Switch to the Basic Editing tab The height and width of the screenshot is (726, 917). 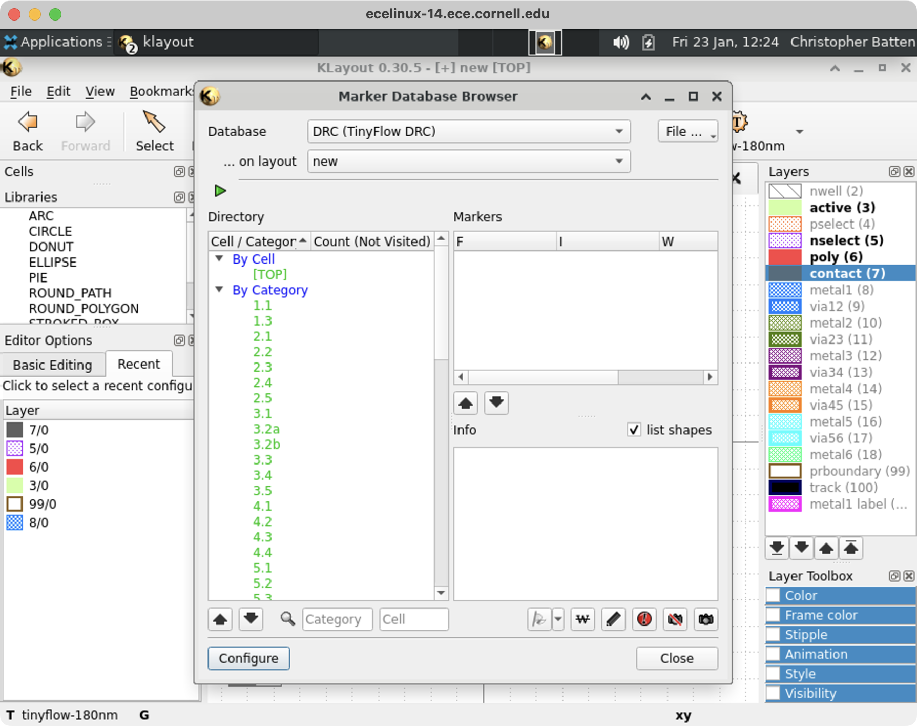[x=52, y=365]
